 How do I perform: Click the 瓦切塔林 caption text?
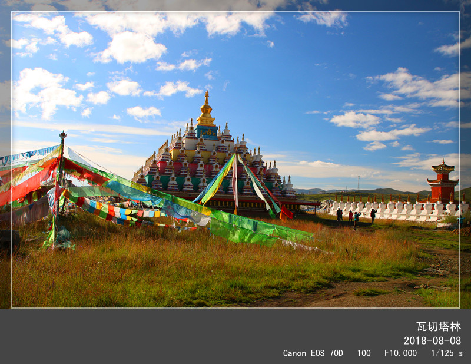[438, 326]
